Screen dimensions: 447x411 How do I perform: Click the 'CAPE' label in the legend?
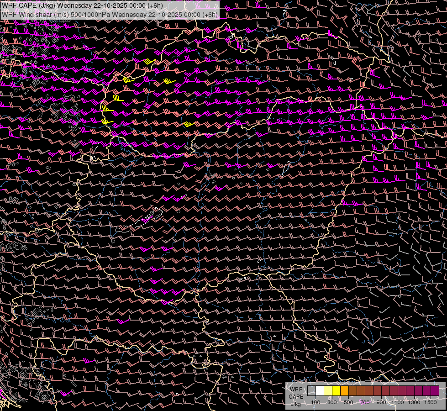click(x=296, y=397)
